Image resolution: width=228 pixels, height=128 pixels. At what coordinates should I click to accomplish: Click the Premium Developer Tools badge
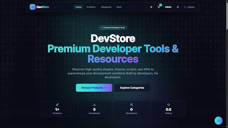(113, 27)
